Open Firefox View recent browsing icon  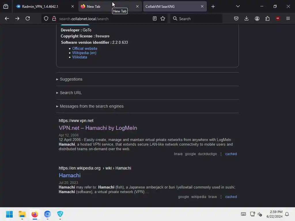(6, 6)
